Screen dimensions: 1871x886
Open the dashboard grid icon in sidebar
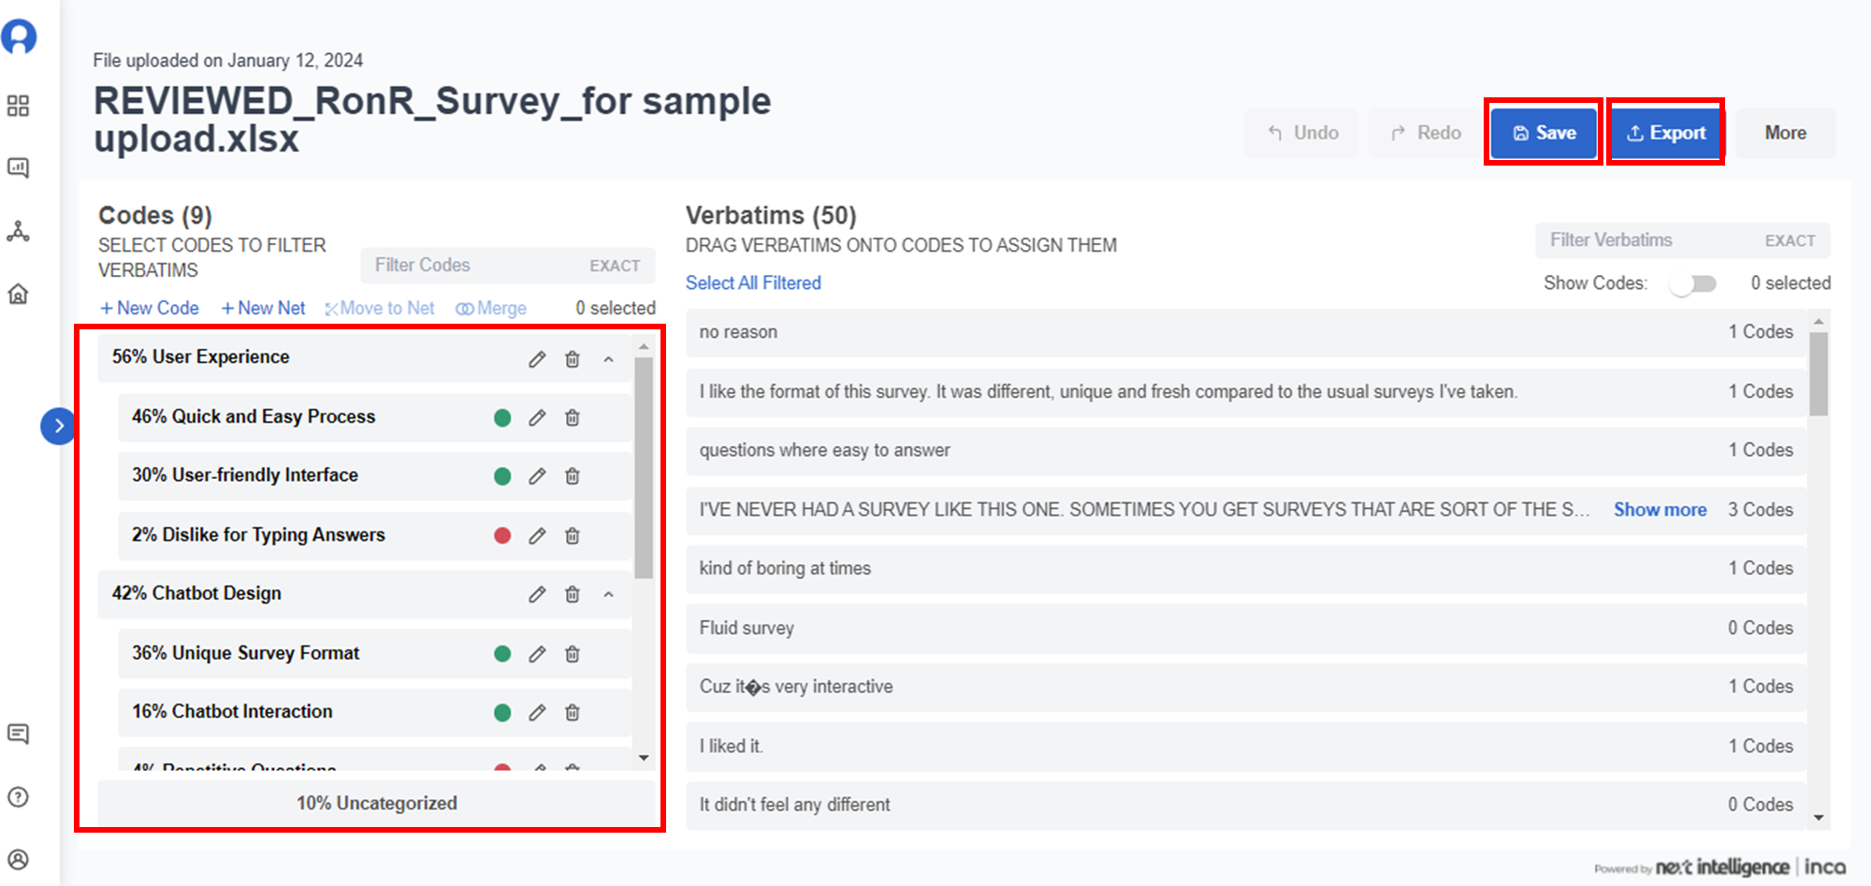coord(18,106)
